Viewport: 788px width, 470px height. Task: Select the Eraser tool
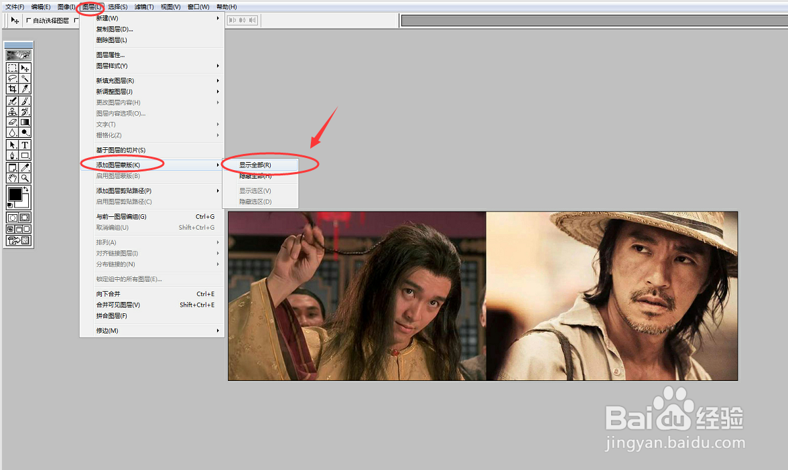pyautogui.click(x=12, y=122)
